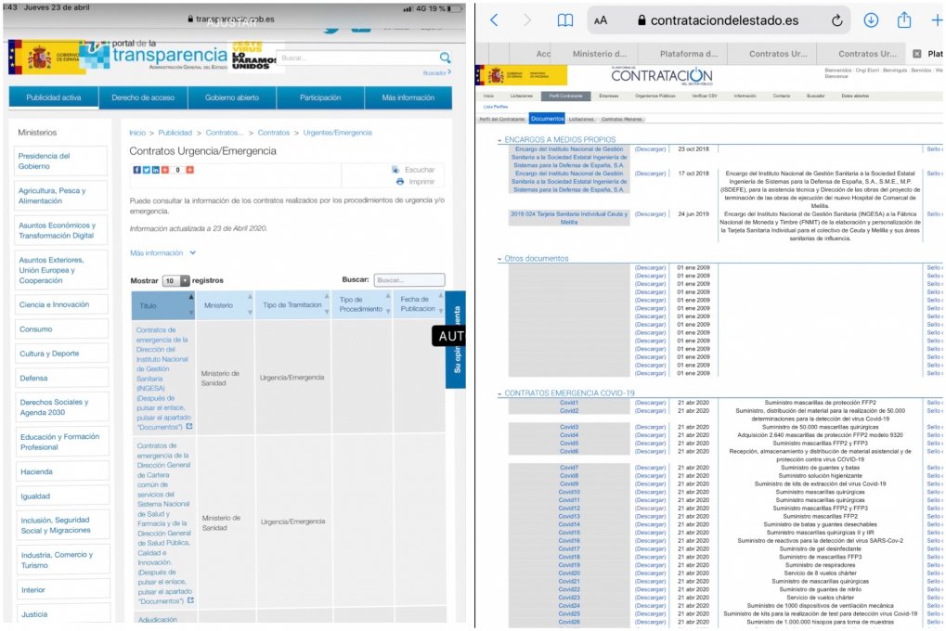Open 'Empresas' in contratacion nav
946x631 pixels.
click(x=608, y=96)
